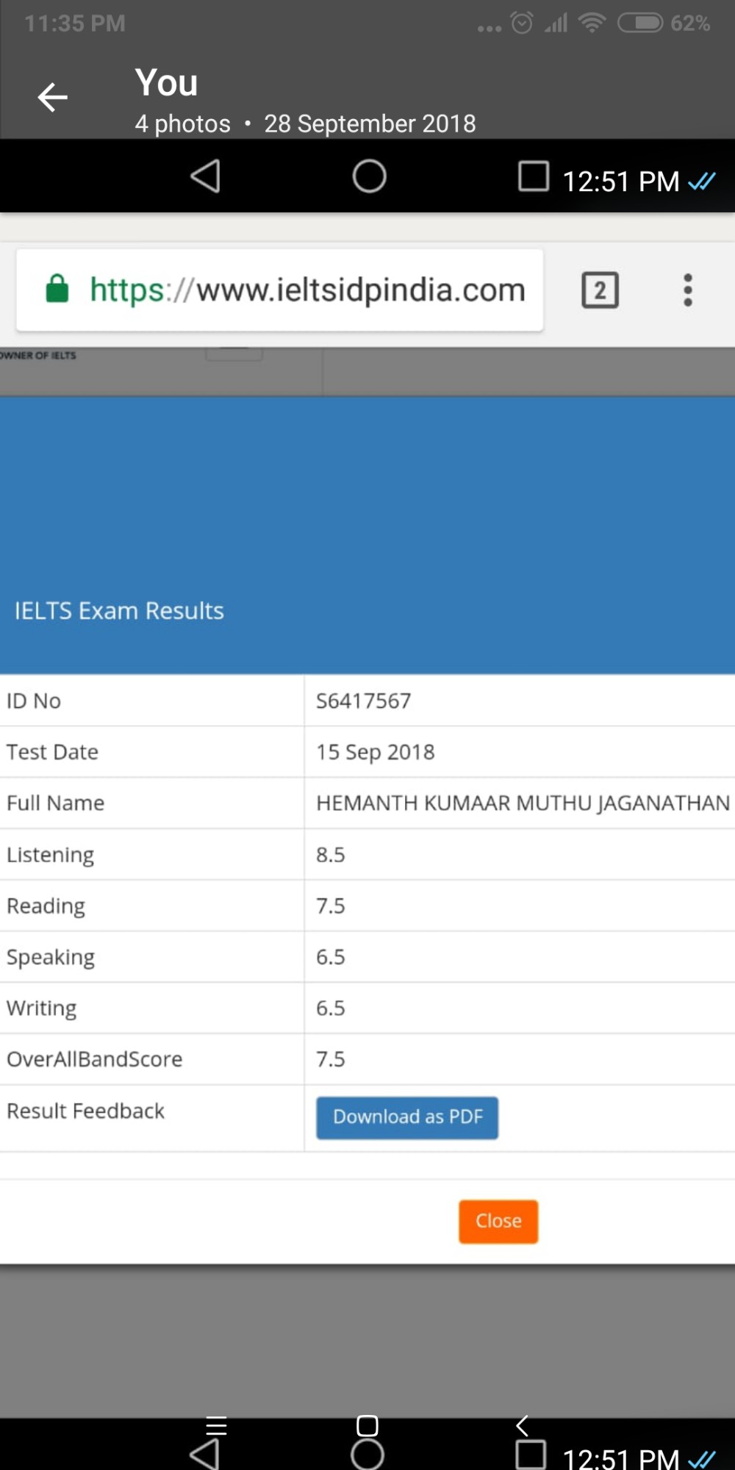Select the OverAllBandScore value 7.5
This screenshot has height=1470, width=735.
coord(330,1059)
